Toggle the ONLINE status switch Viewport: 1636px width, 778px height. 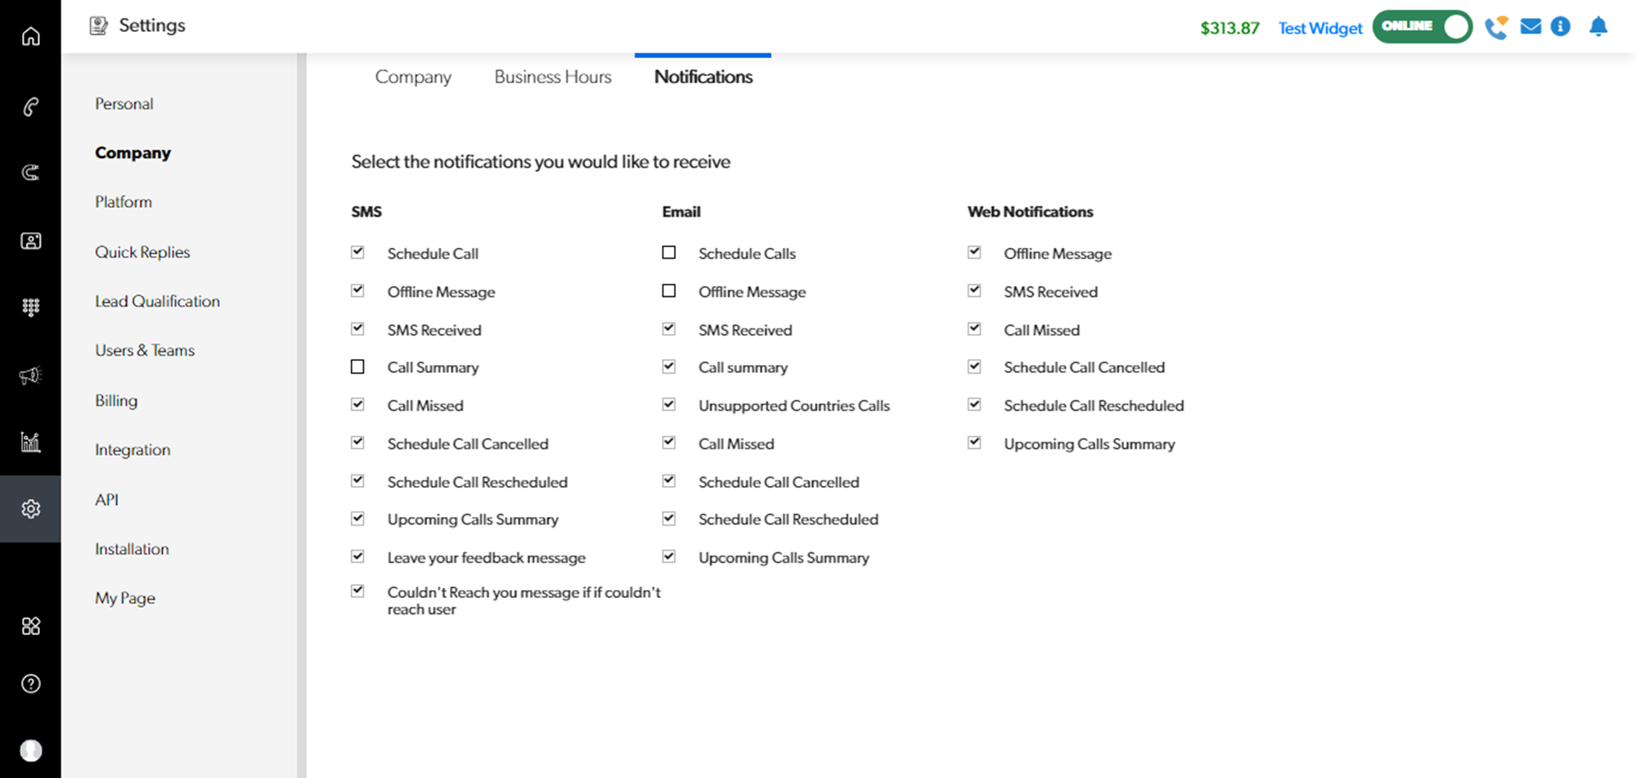[x=1422, y=27]
